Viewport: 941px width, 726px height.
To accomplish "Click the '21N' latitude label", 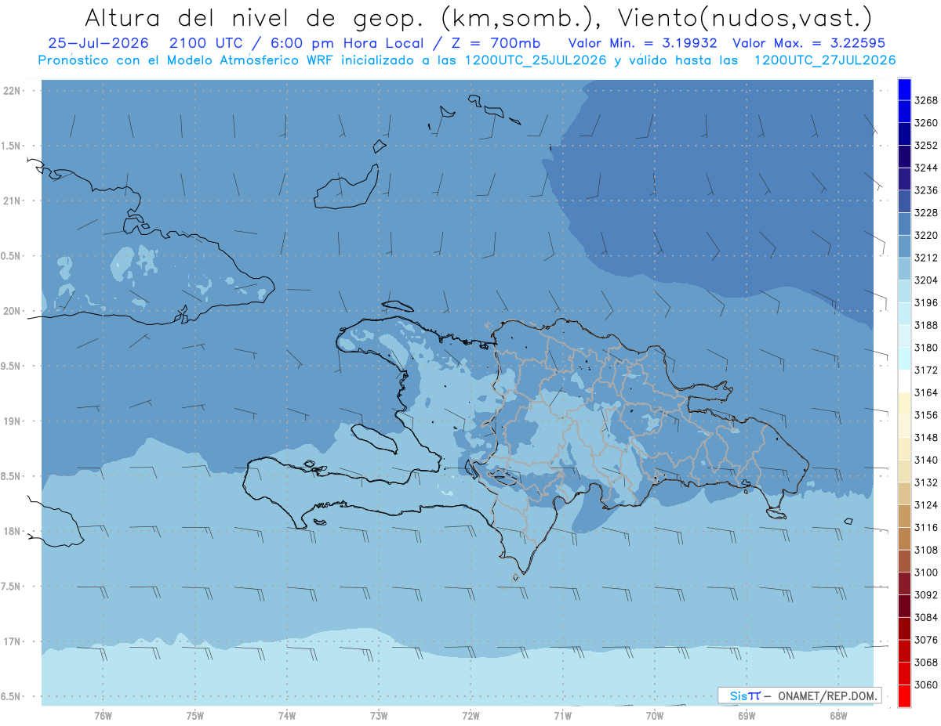I will click(13, 200).
